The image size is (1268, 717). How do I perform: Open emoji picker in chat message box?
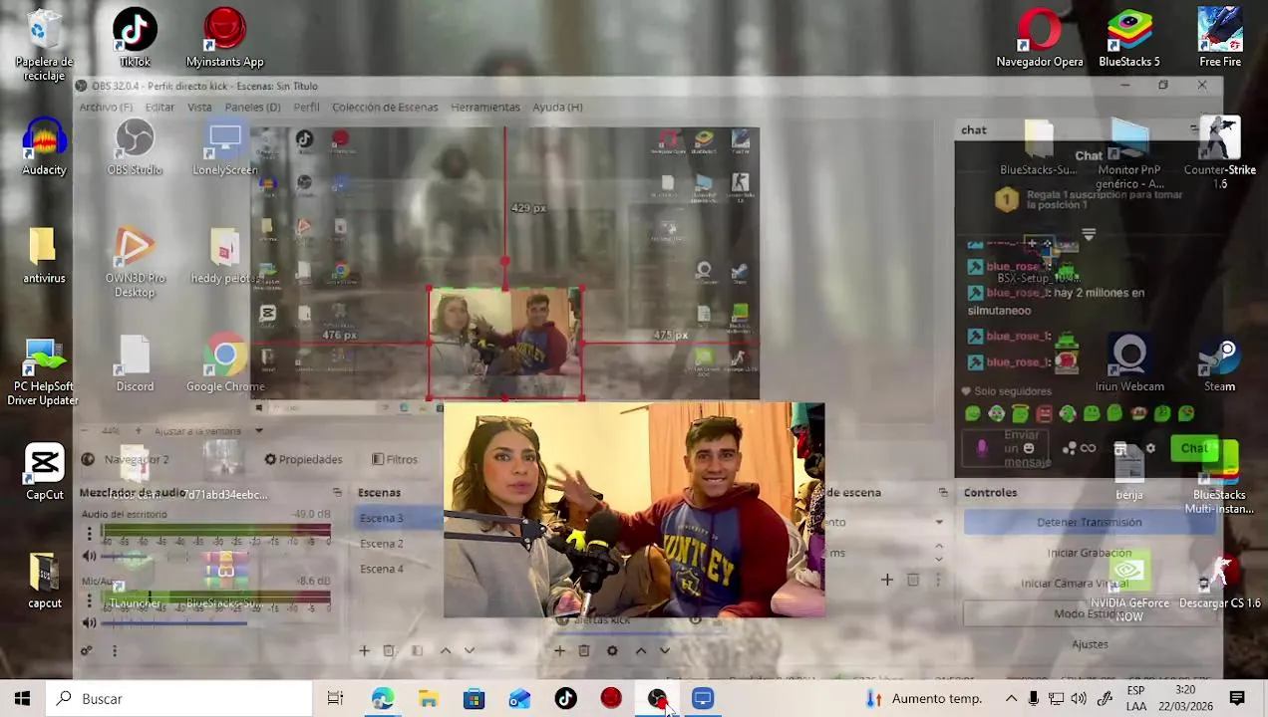[x=1029, y=448]
